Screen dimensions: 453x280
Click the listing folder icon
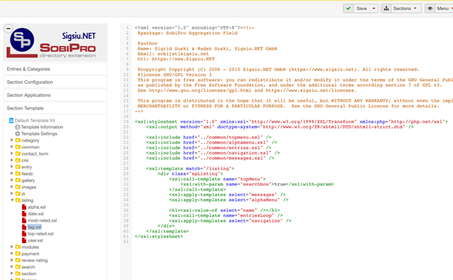click(18, 200)
